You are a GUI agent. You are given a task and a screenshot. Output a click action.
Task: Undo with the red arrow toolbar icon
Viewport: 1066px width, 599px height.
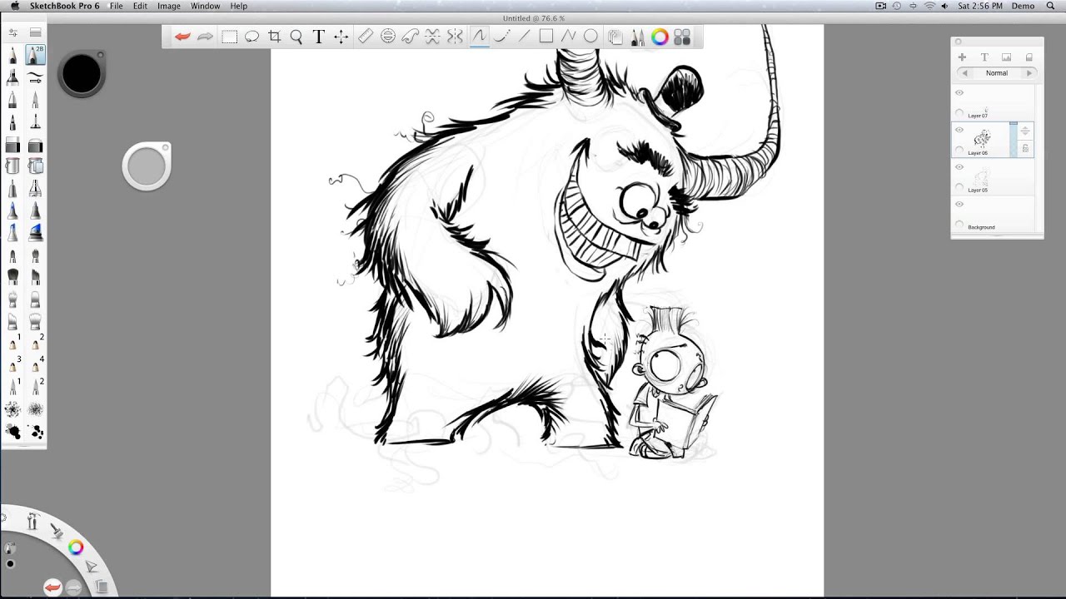[183, 37]
